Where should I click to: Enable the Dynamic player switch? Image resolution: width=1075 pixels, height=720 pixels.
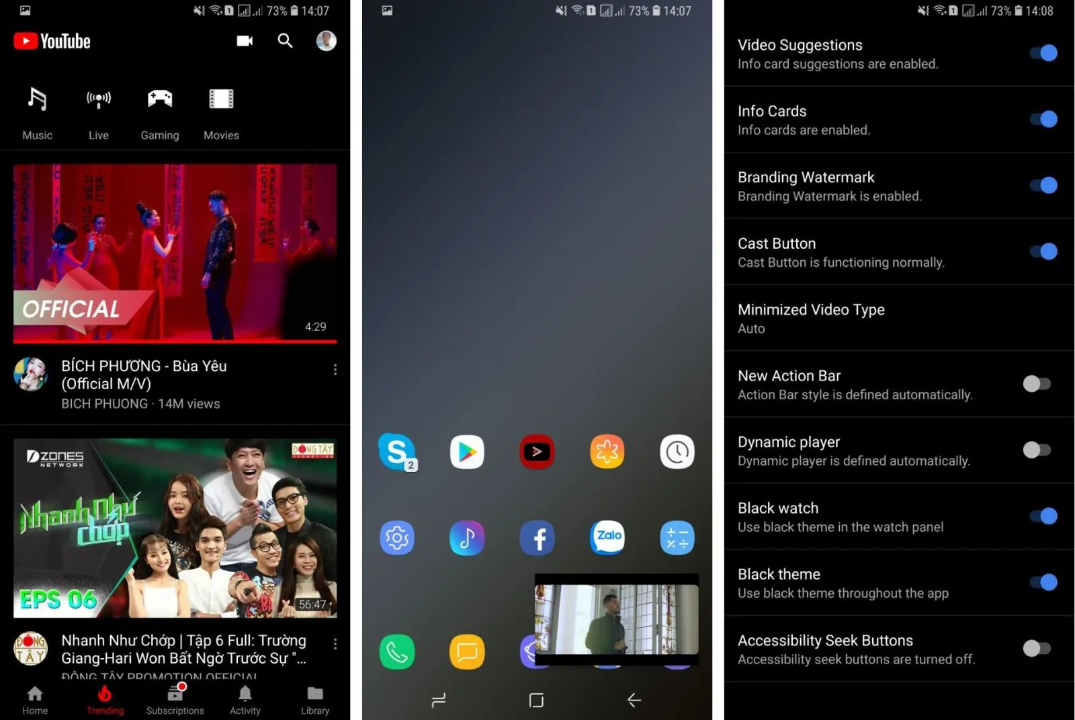pos(1037,450)
